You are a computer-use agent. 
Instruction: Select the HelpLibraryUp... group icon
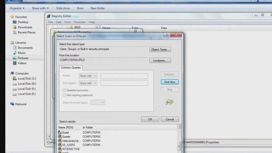[x=59, y=141]
